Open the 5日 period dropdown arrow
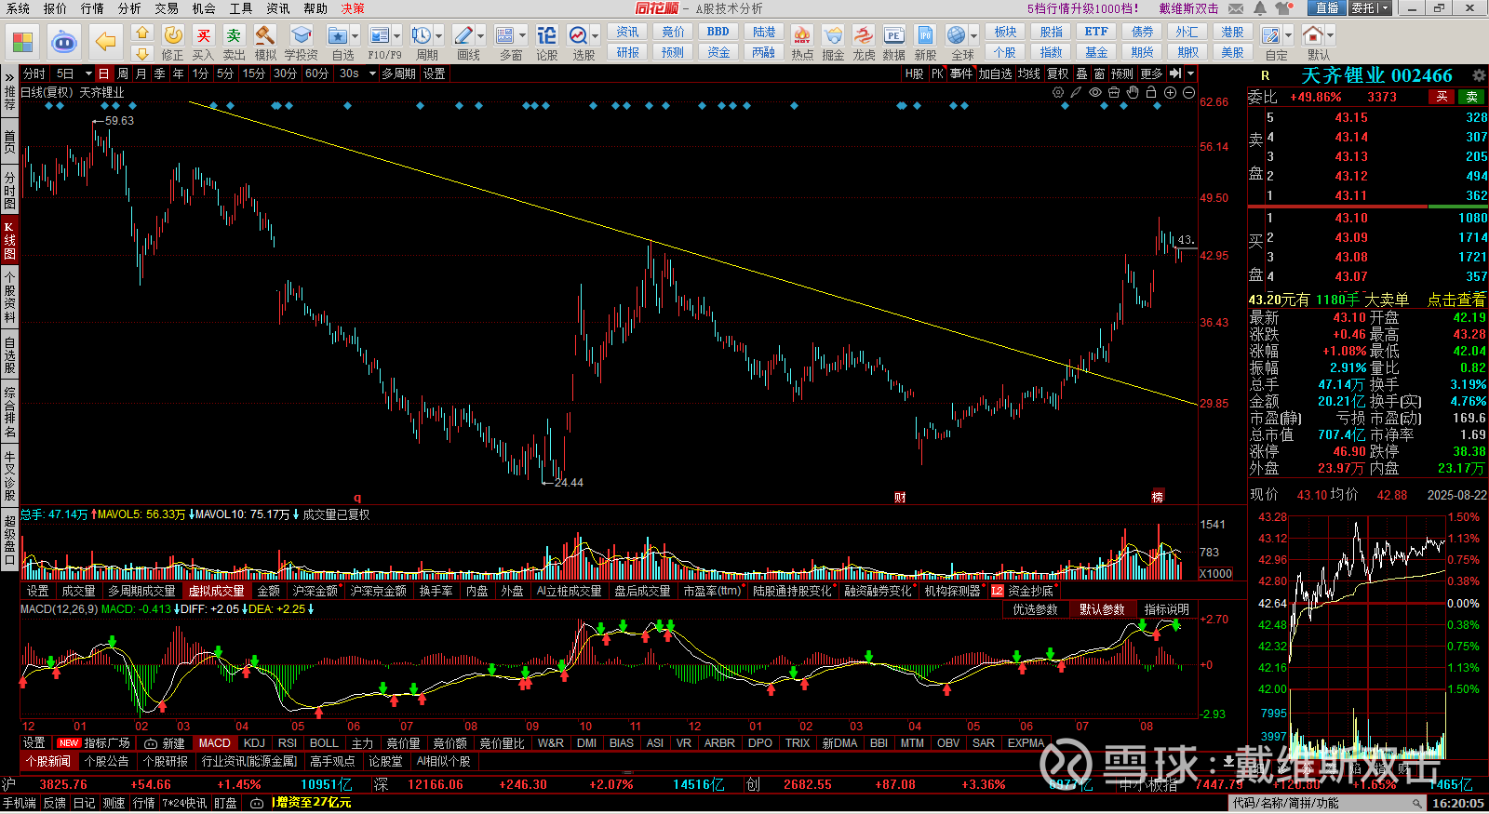 88,73
